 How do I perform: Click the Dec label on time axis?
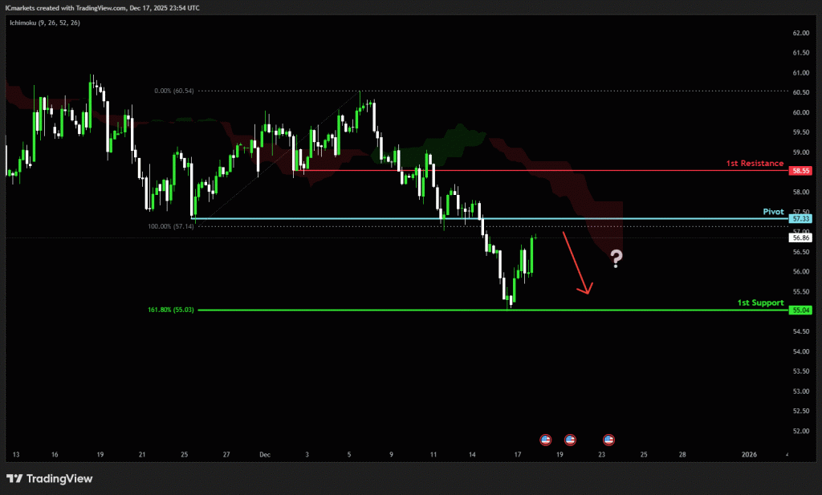[264, 454]
